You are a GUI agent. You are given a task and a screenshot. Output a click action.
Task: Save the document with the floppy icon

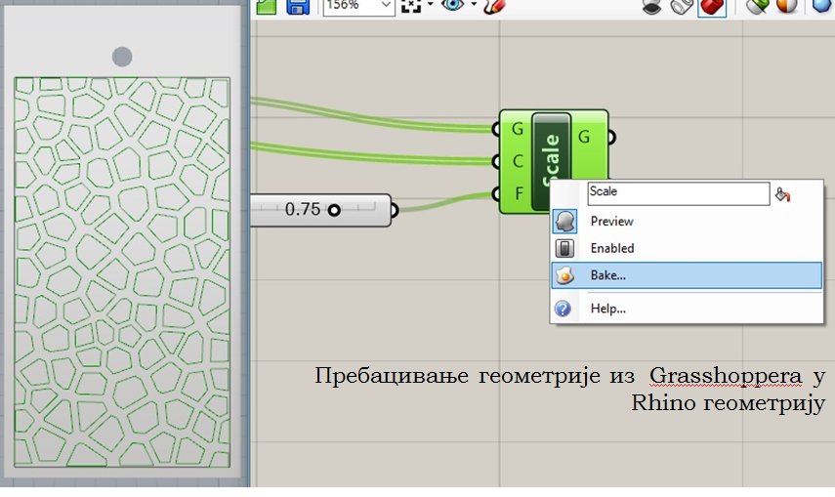(298, 7)
